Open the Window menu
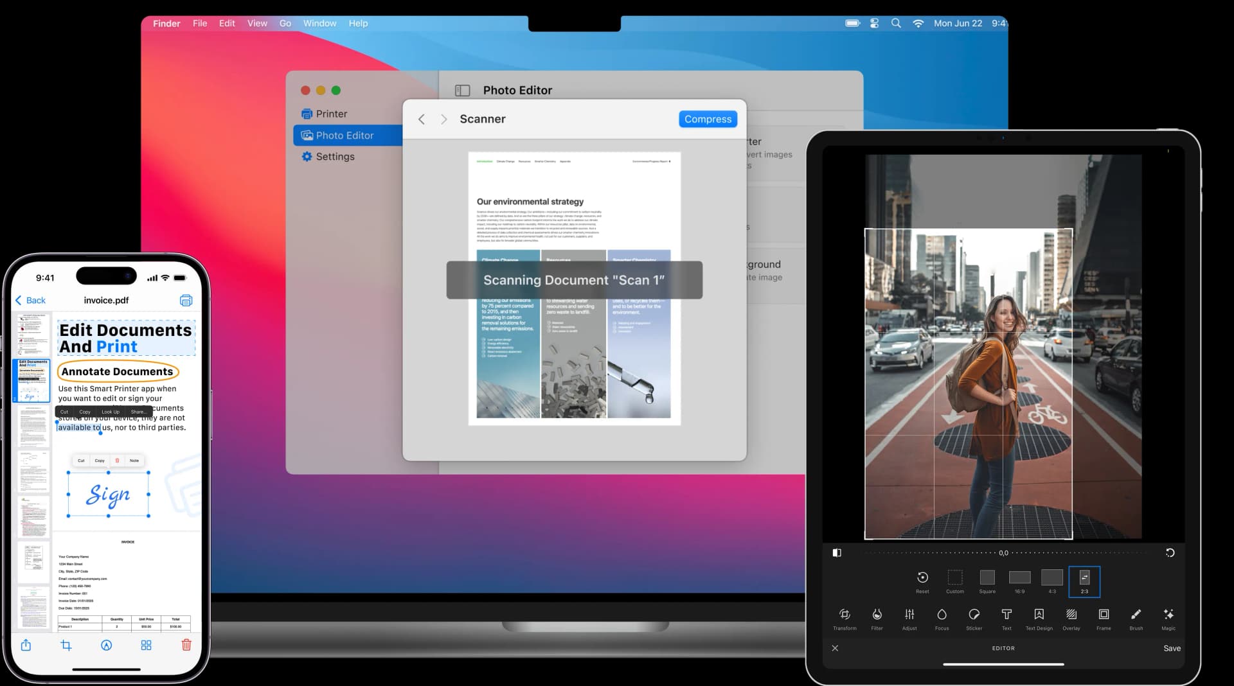The height and width of the screenshot is (686, 1234). point(319,23)
